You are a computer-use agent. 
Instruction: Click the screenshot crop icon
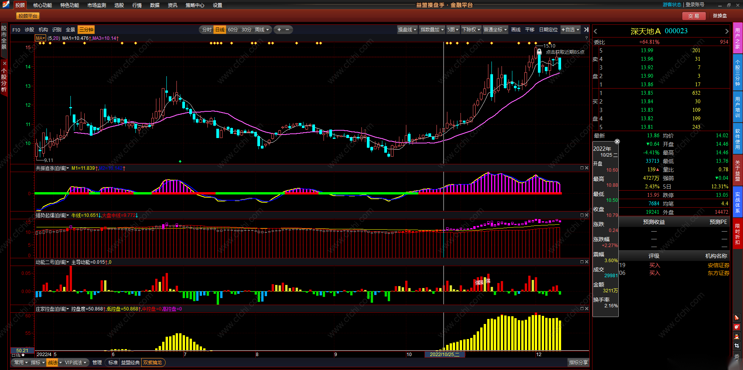[736, 346]
